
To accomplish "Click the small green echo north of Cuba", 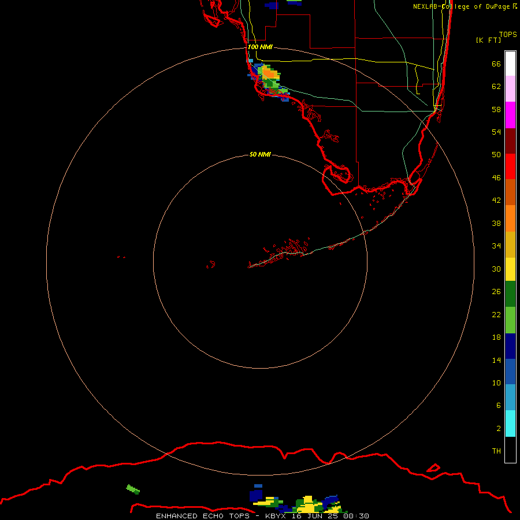I will (133, 489).
